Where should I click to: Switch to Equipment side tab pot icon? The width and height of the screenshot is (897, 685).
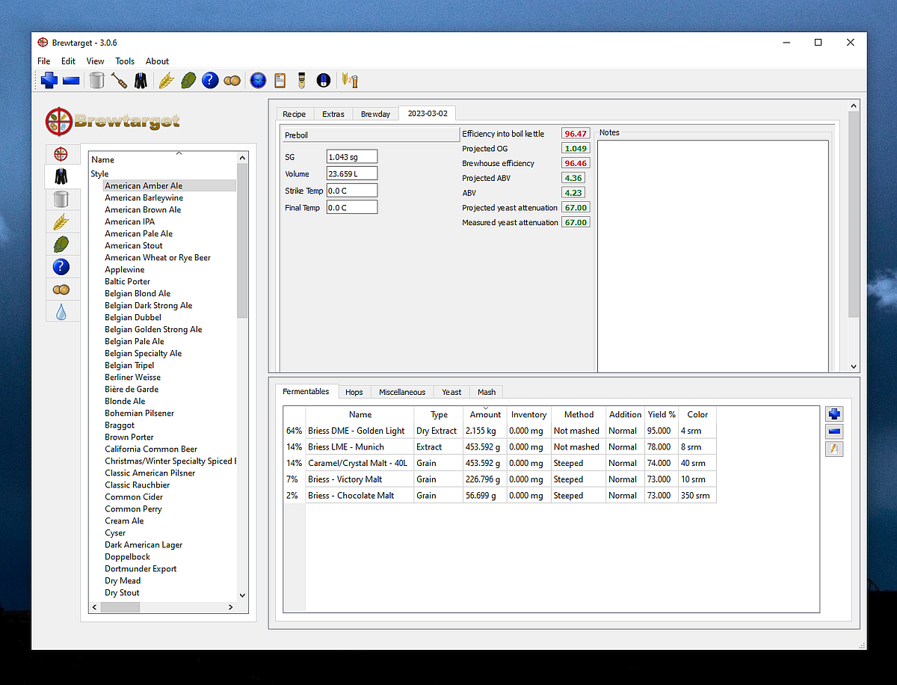coord(61,199)
